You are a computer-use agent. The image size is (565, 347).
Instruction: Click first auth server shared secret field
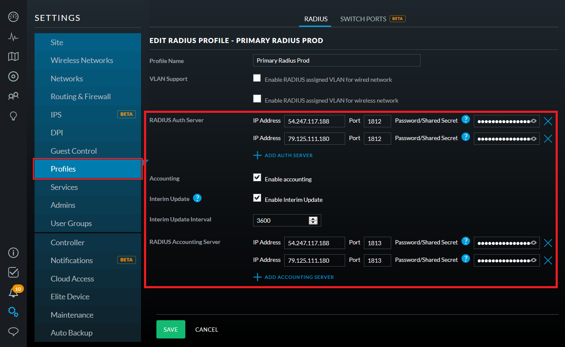point(507,121)
